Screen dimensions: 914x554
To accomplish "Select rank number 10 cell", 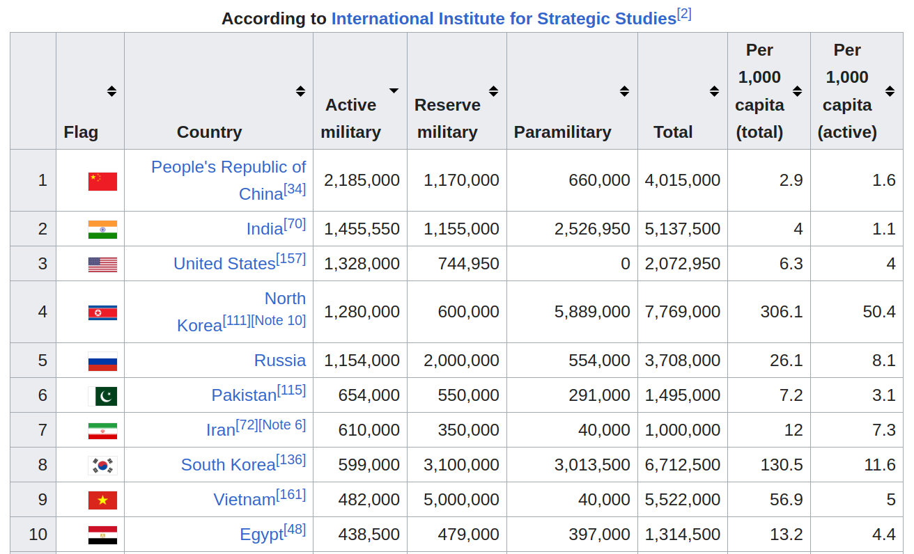I will [x=33, y=535].
